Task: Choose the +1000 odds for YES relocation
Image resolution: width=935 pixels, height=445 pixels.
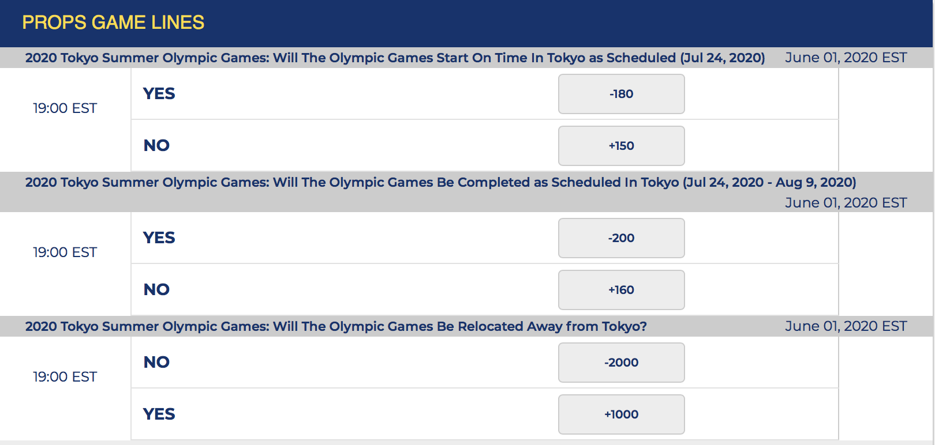Action: point(621,414)
